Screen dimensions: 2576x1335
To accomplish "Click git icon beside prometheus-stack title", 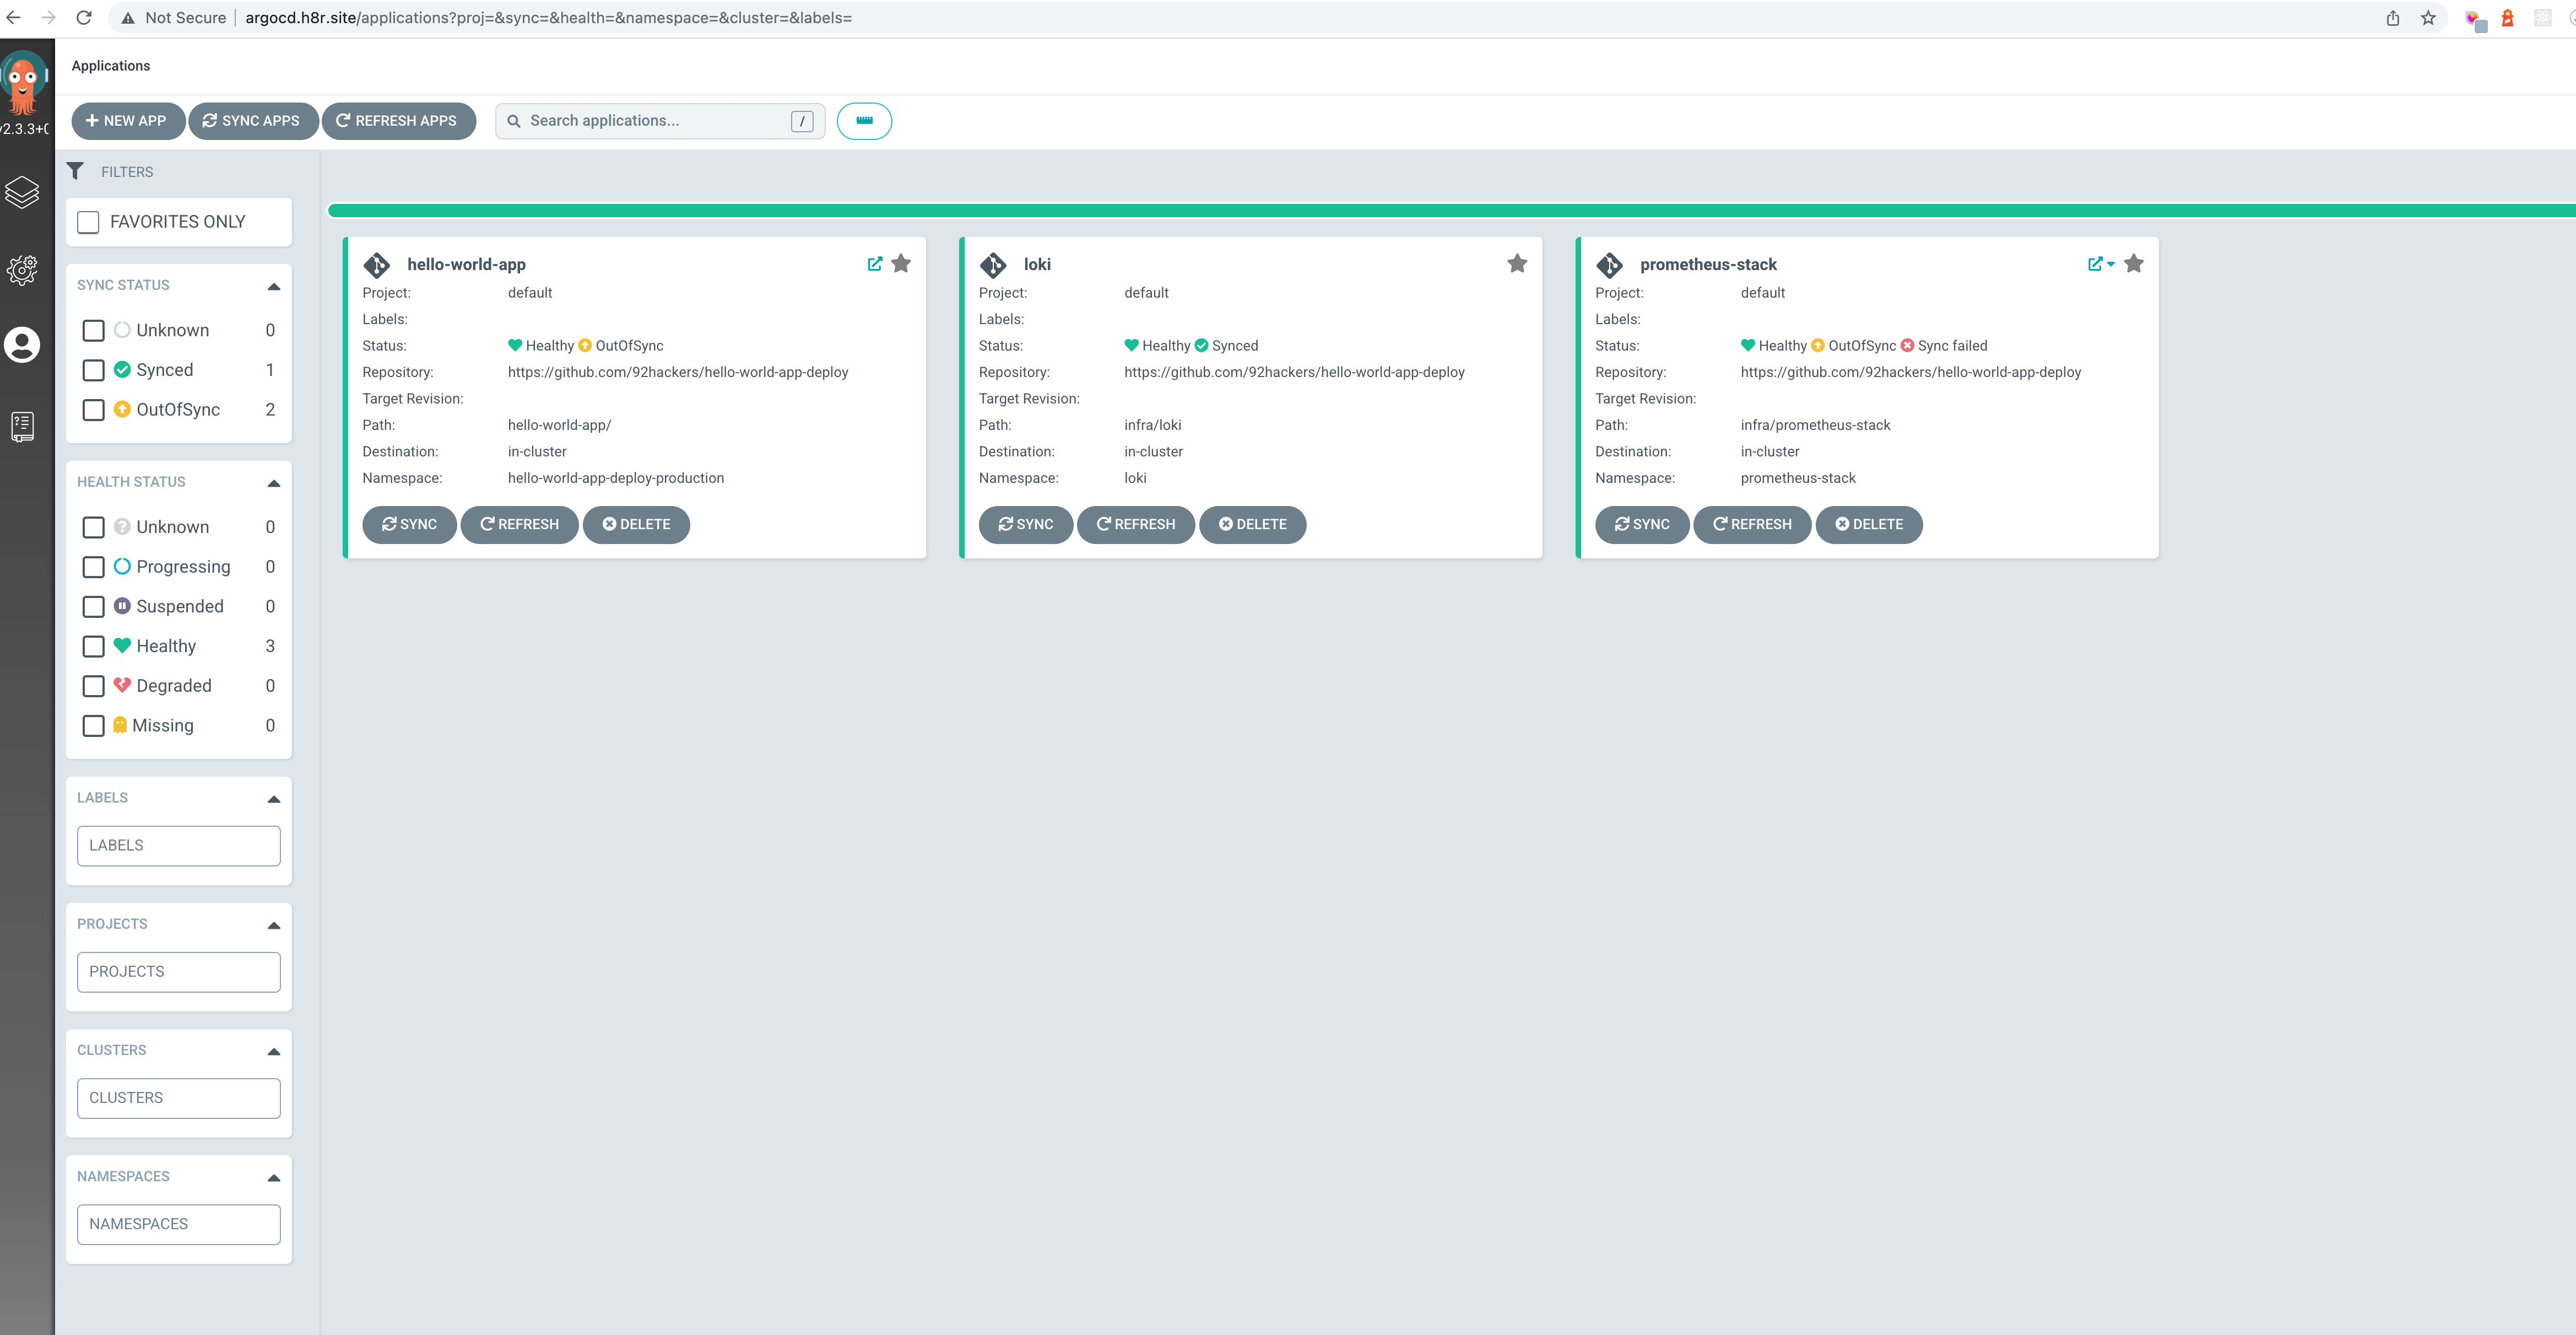I will 1609,264.
